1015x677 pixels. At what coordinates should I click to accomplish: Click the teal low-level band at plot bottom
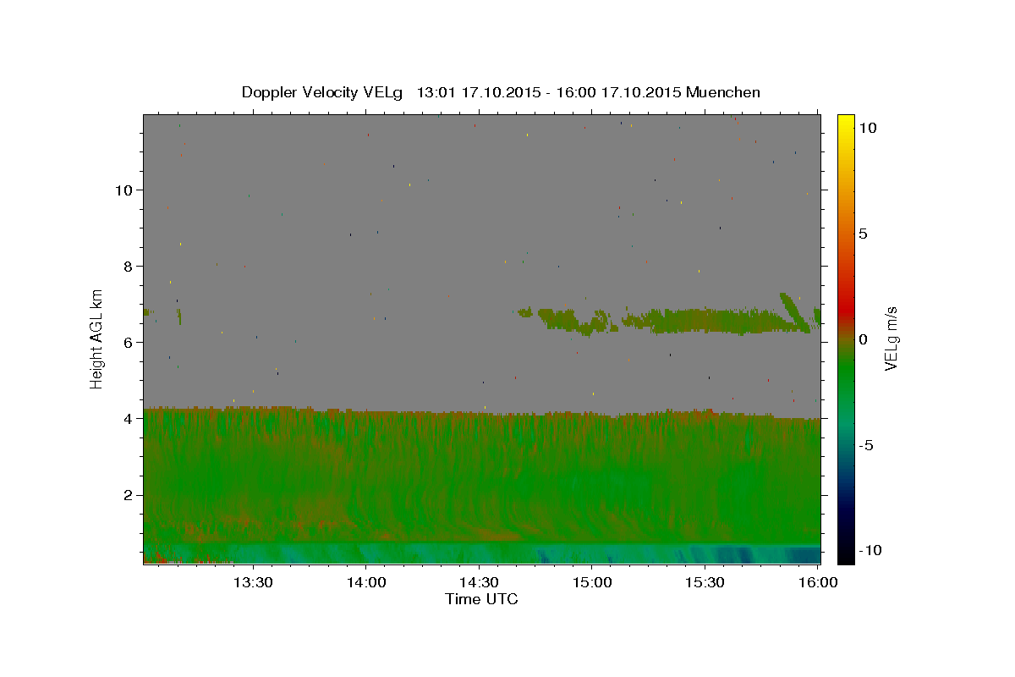[481, 553]
